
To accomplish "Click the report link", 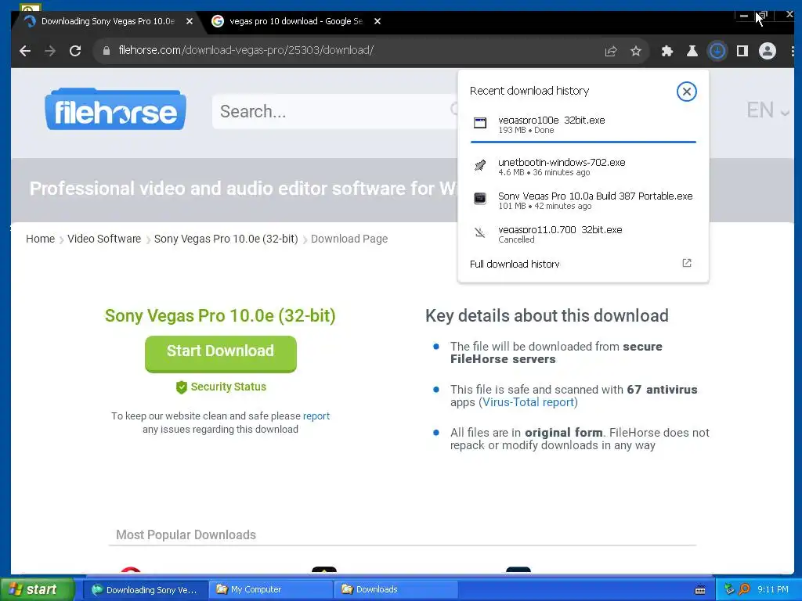I will point(316,416).
